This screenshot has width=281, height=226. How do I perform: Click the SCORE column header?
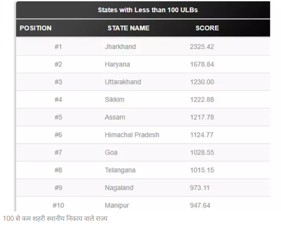click(207, 28)
